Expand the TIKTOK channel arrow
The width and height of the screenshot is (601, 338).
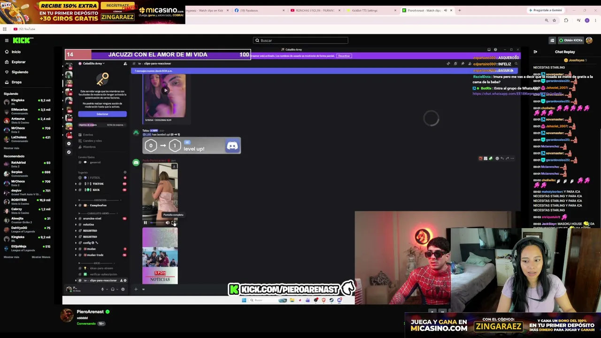(x=76, y=184)
